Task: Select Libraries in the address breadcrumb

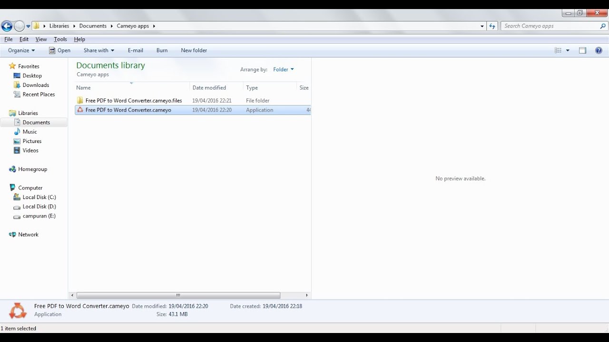Action: (x=59, y=26)
